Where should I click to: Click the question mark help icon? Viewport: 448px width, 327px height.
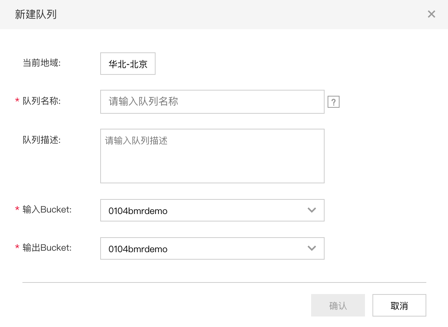(x=333, y=102)
